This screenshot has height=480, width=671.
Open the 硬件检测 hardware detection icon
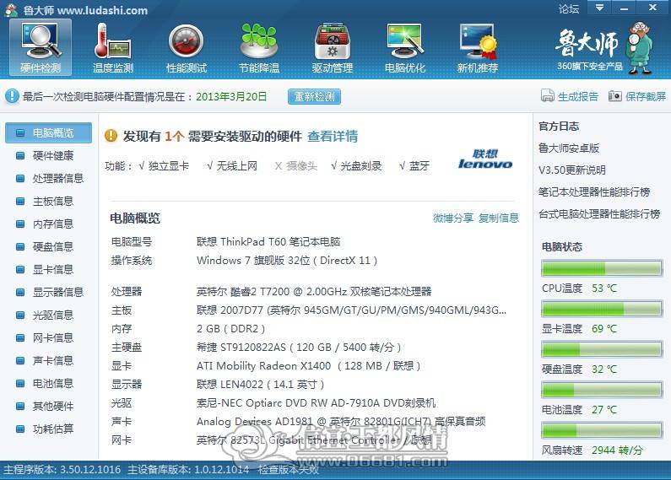point(41,47)
